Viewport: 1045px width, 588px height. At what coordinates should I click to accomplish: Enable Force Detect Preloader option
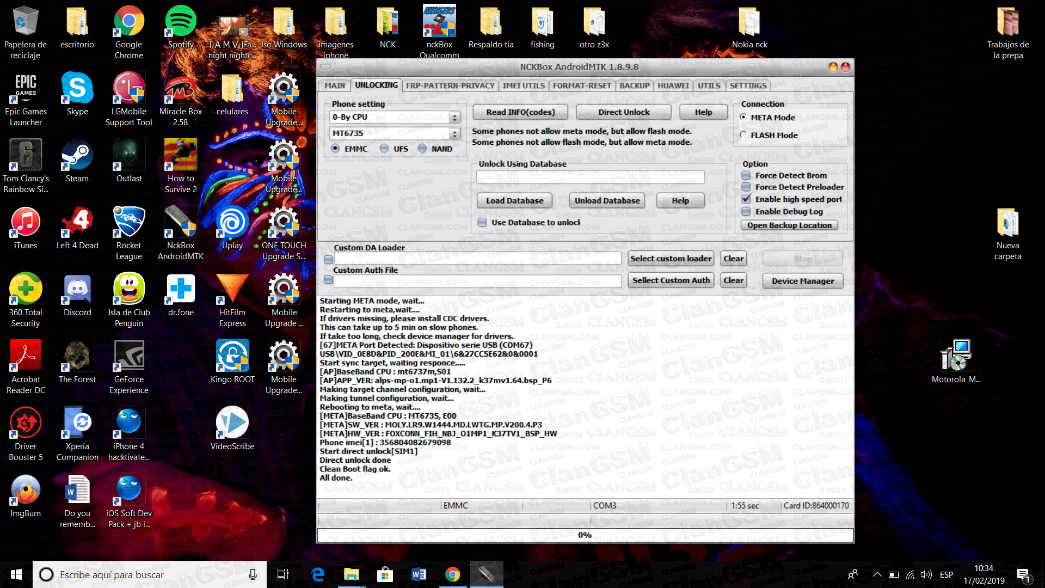point(746,187)
